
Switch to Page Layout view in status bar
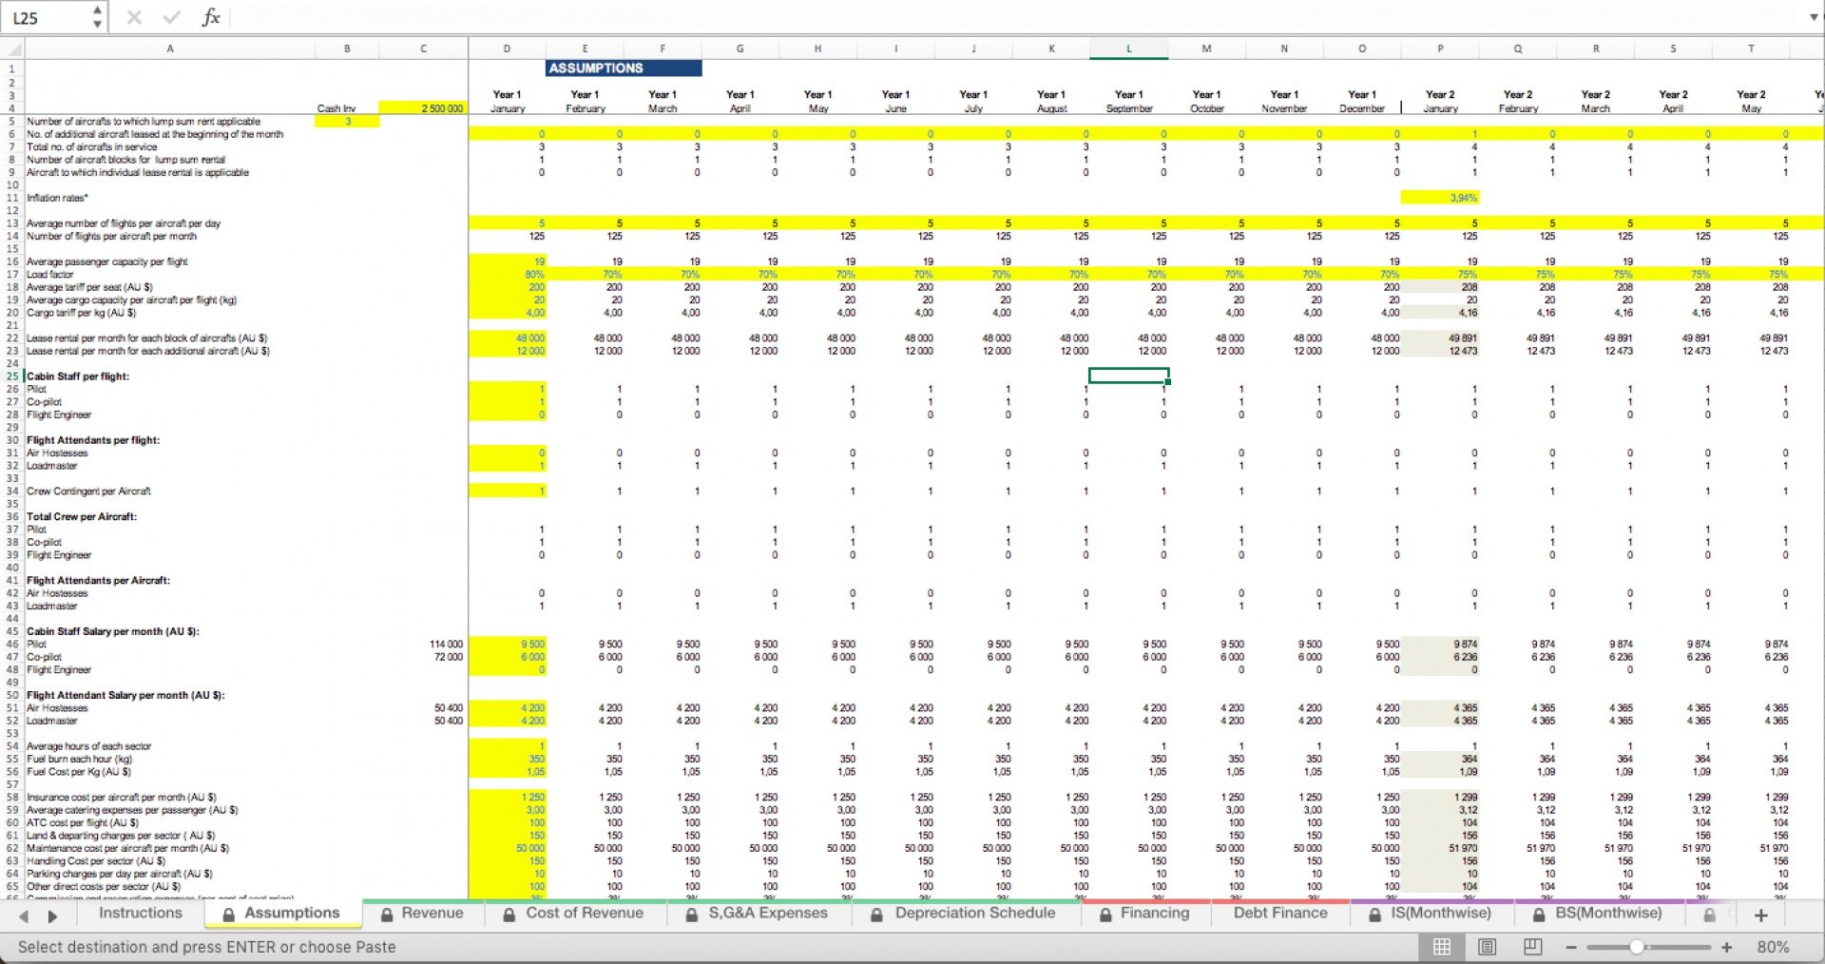(x=1488, y=947)
